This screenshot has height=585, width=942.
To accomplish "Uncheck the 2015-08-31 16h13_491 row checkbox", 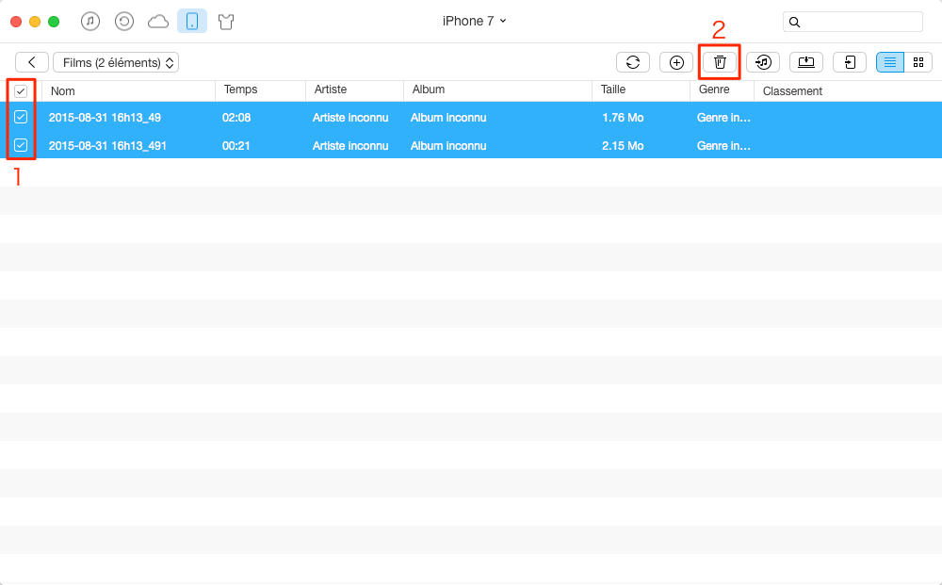I will [21, 145].
